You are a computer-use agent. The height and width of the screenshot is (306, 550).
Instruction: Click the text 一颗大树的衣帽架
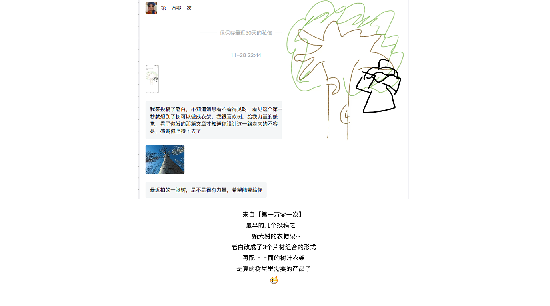(274, 236)
